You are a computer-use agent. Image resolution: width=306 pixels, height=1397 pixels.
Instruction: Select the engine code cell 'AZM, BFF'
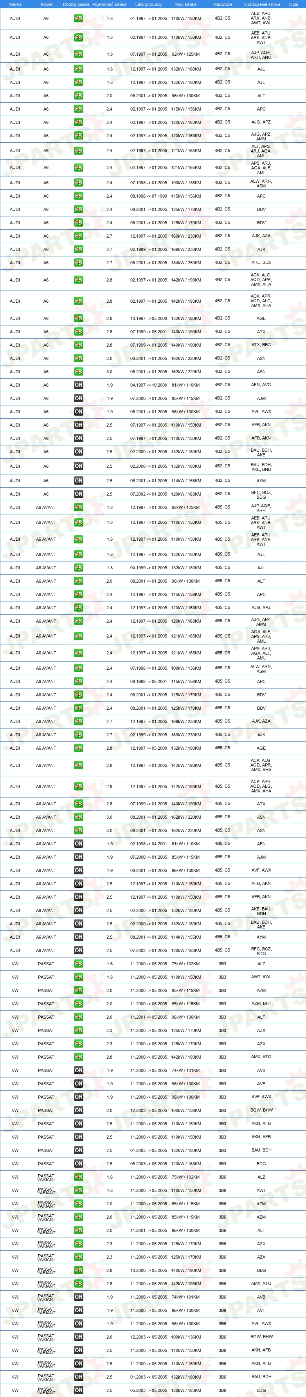pos(261,1004)
